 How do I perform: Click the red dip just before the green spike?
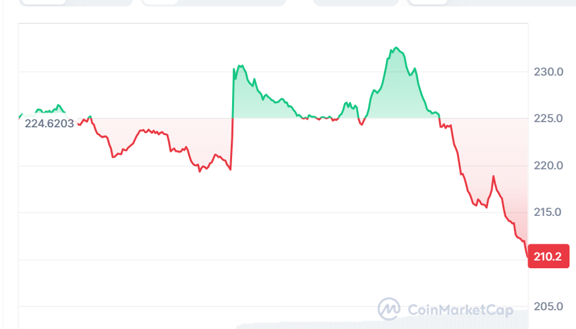pos(230,169)
